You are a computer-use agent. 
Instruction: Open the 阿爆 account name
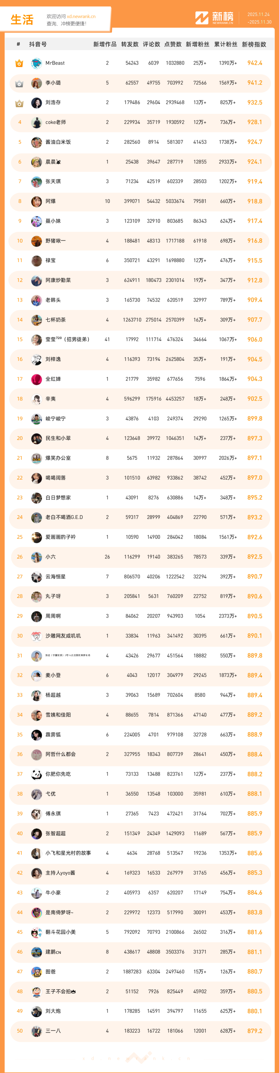click(50, 201)
